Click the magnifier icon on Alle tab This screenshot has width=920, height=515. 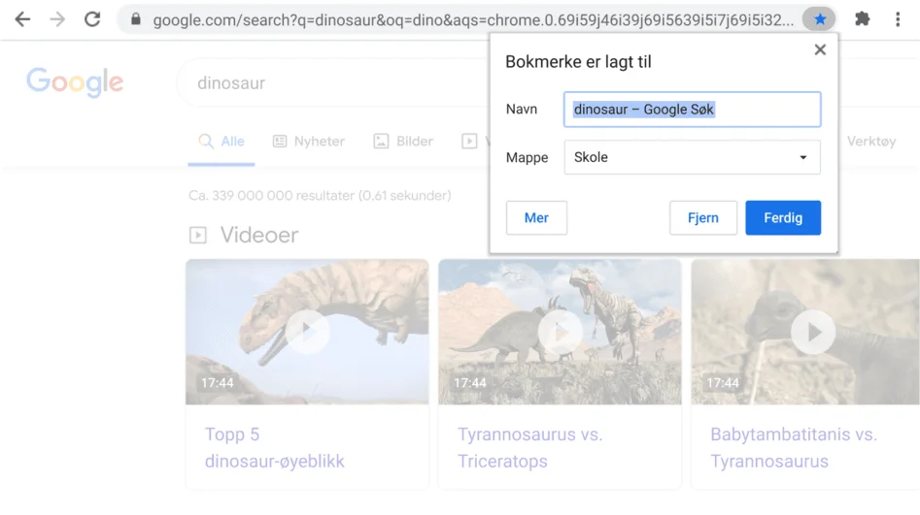click(205, 142)
